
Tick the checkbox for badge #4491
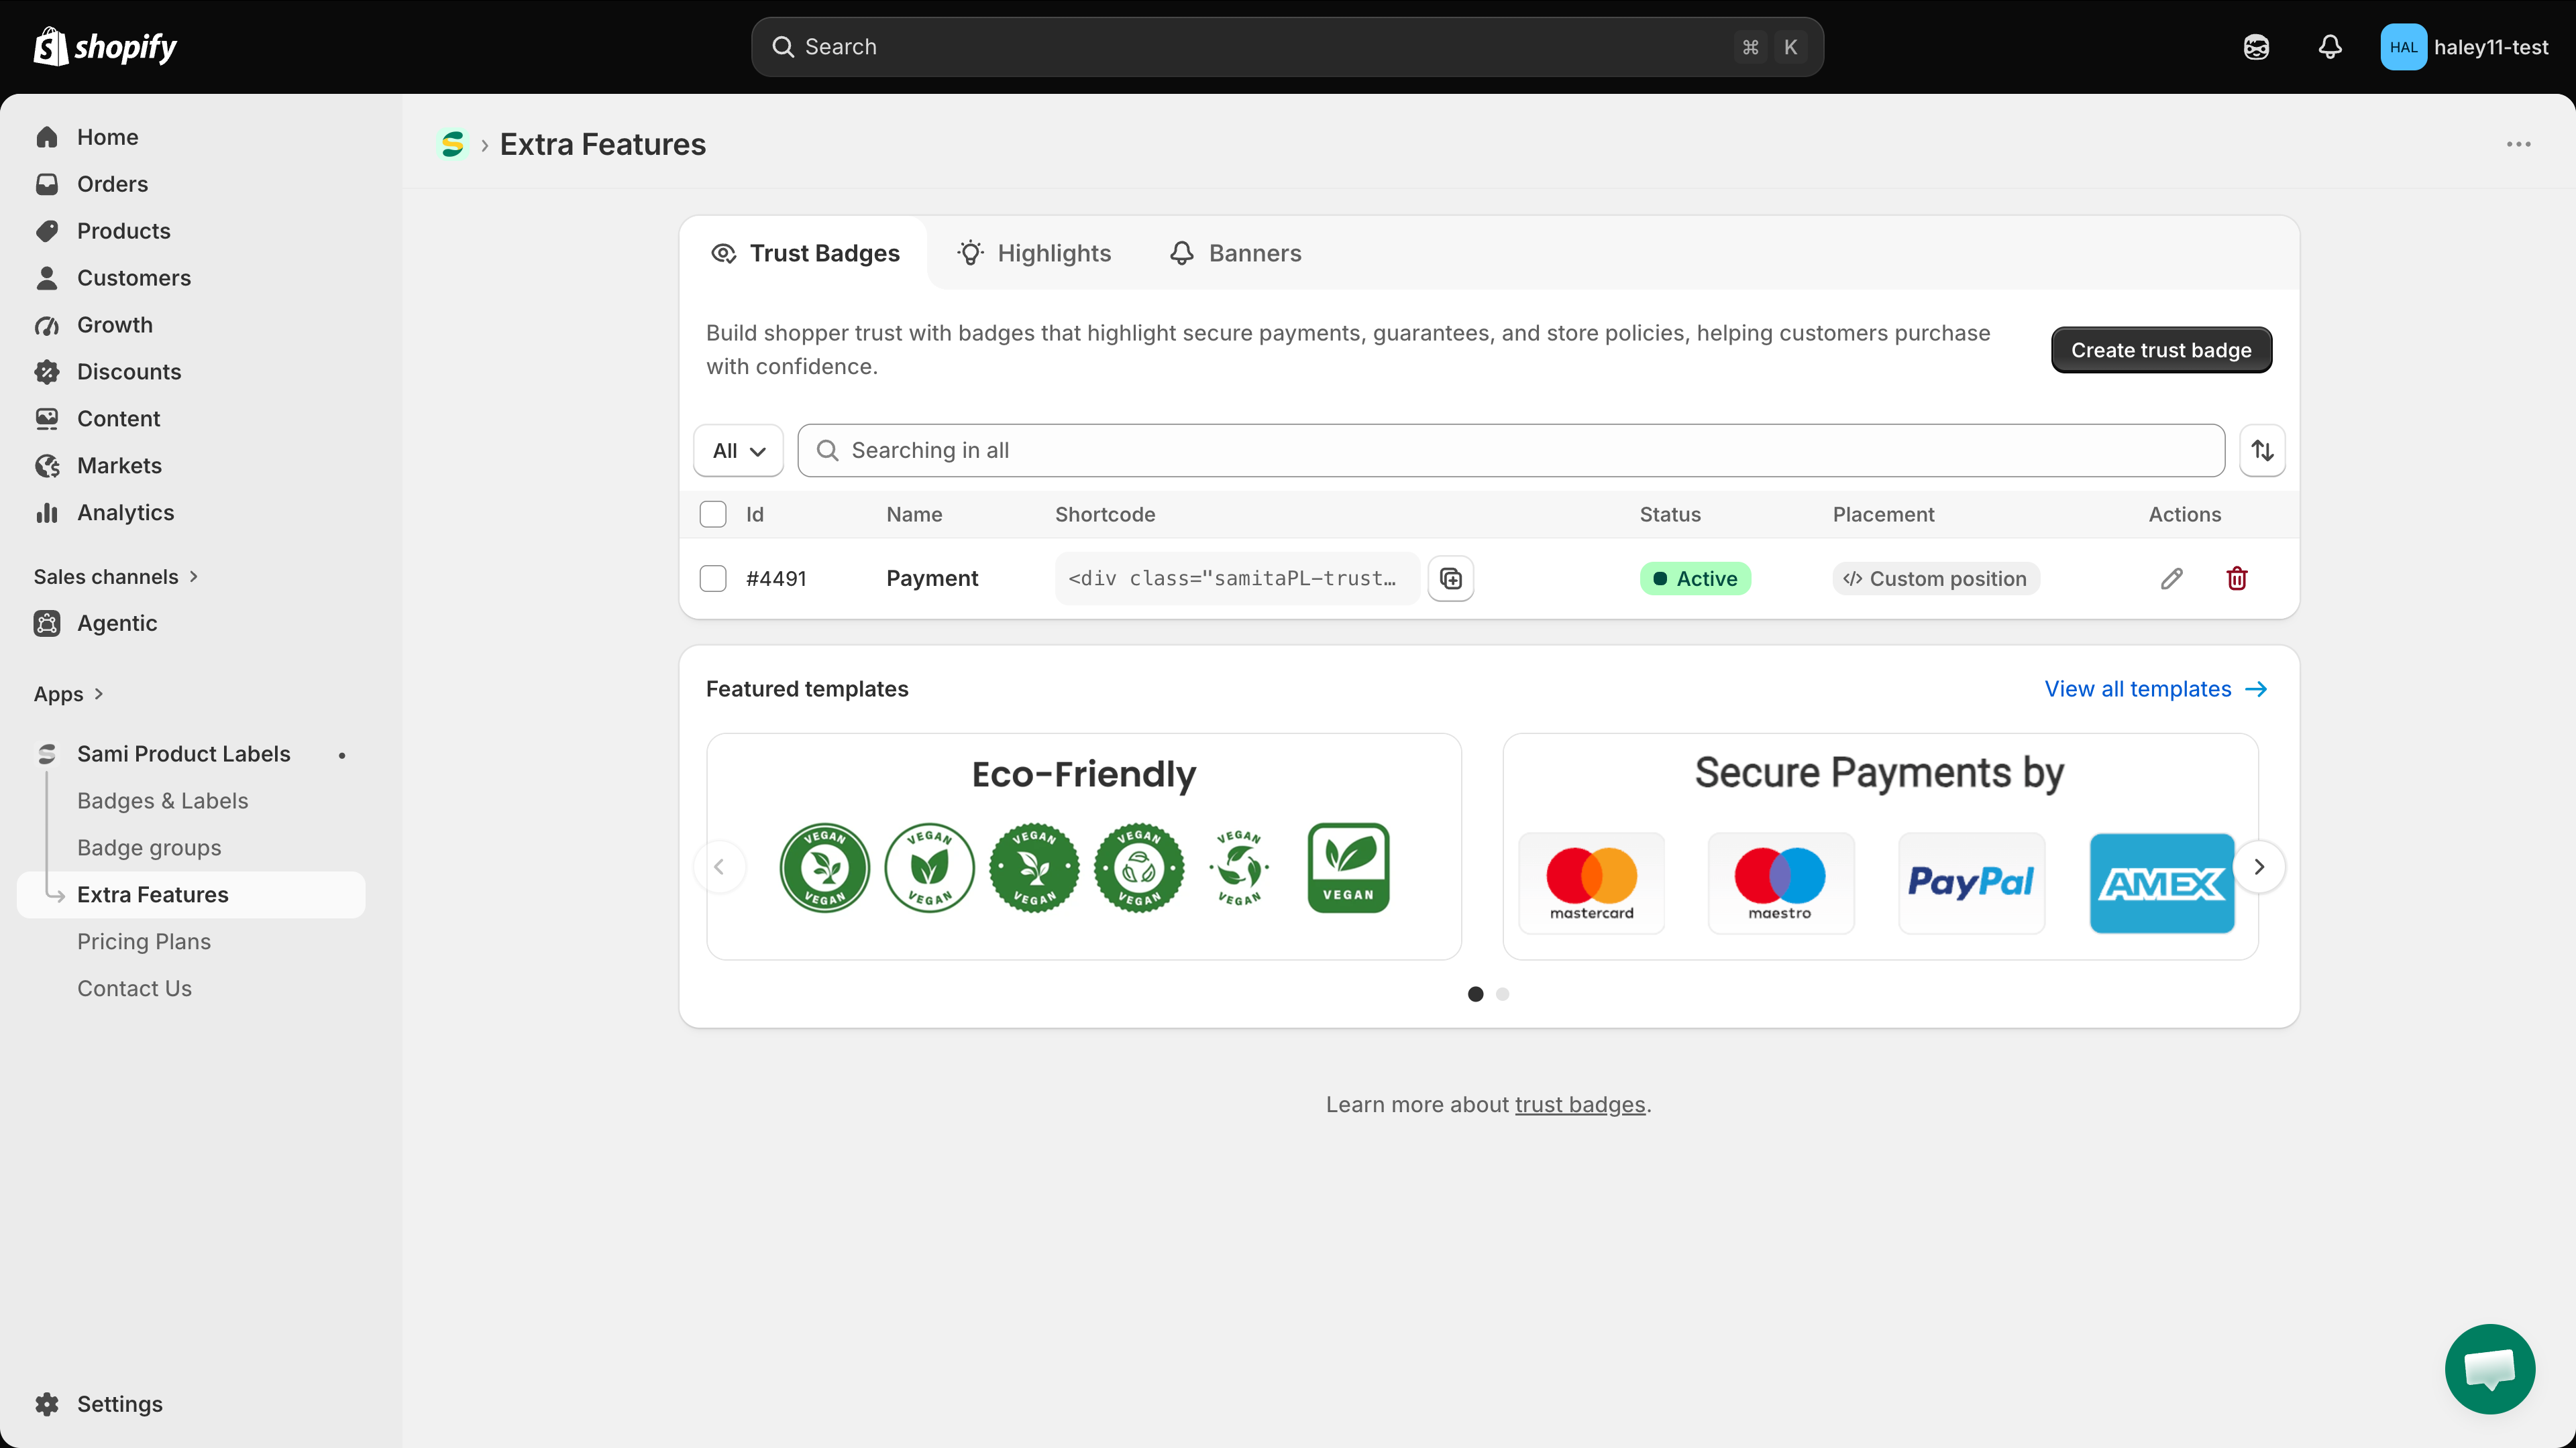pyautogui.click(x=712, y=579)
